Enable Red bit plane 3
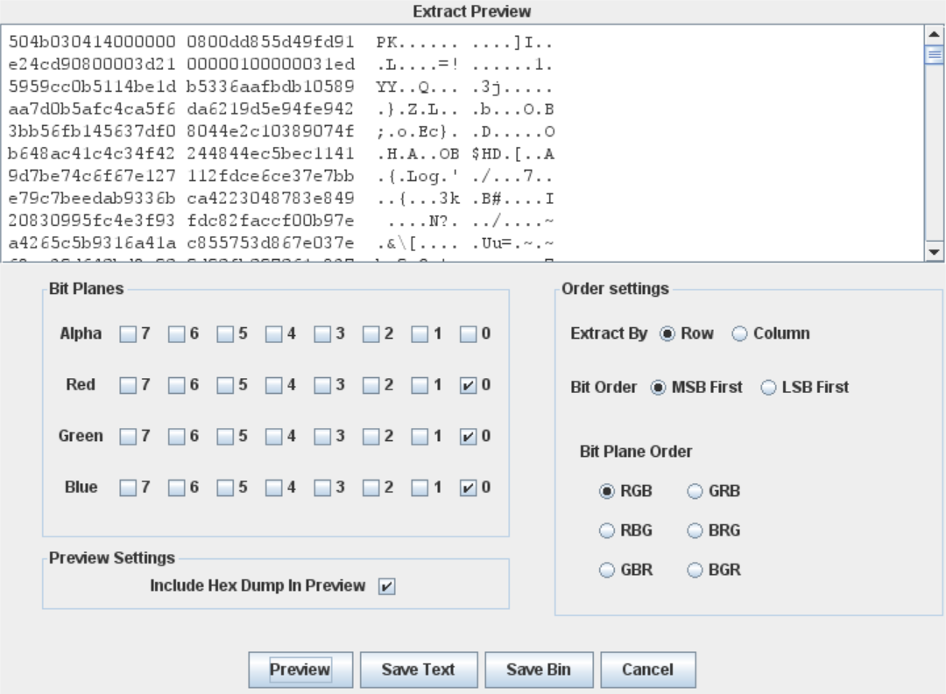946x694 pixels. click(x=322, y=385)
